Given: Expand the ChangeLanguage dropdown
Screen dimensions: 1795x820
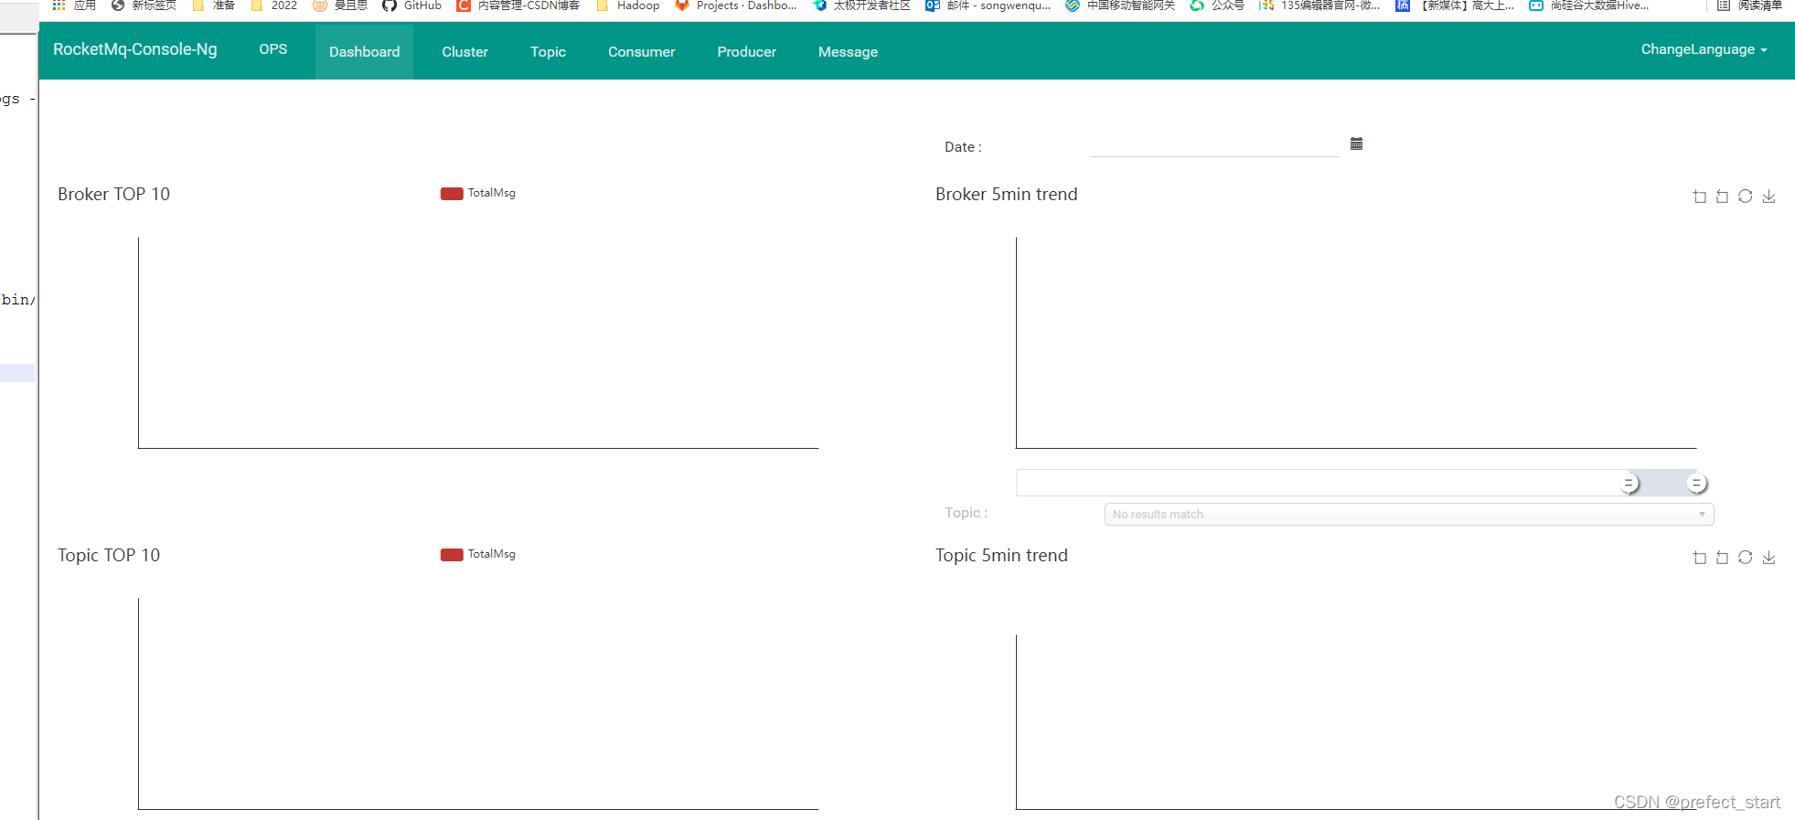Looking at the screenshot, I should (x=1704, y=49).
